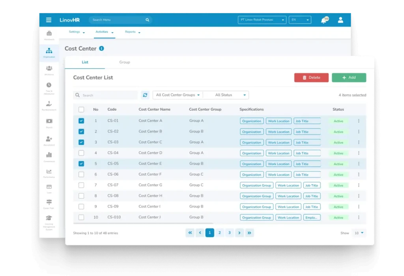Toggle the select-all checkbox in the header
Image resolution: width=404 pixels, height=276 pixels.
click(x=81, y=109)
